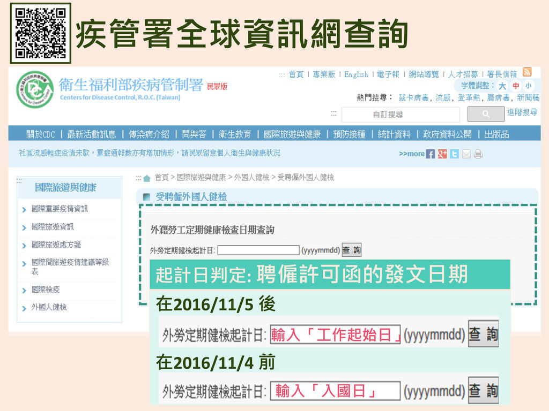Expand 國際重要疫情資訊 sidebar item
This screenshot has width=549, height=411.
(60, 209)
